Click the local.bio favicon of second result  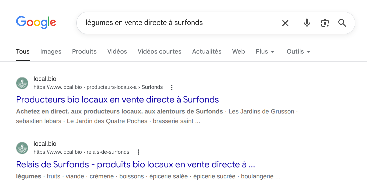22,148
